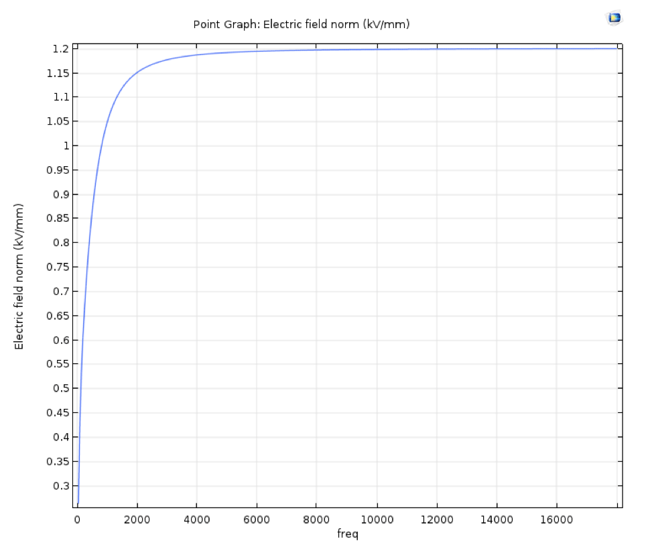This screenshot has width=654, height=543.
Task: Click the y-axis tick label 0.75
Action: [x=58, y=267]
